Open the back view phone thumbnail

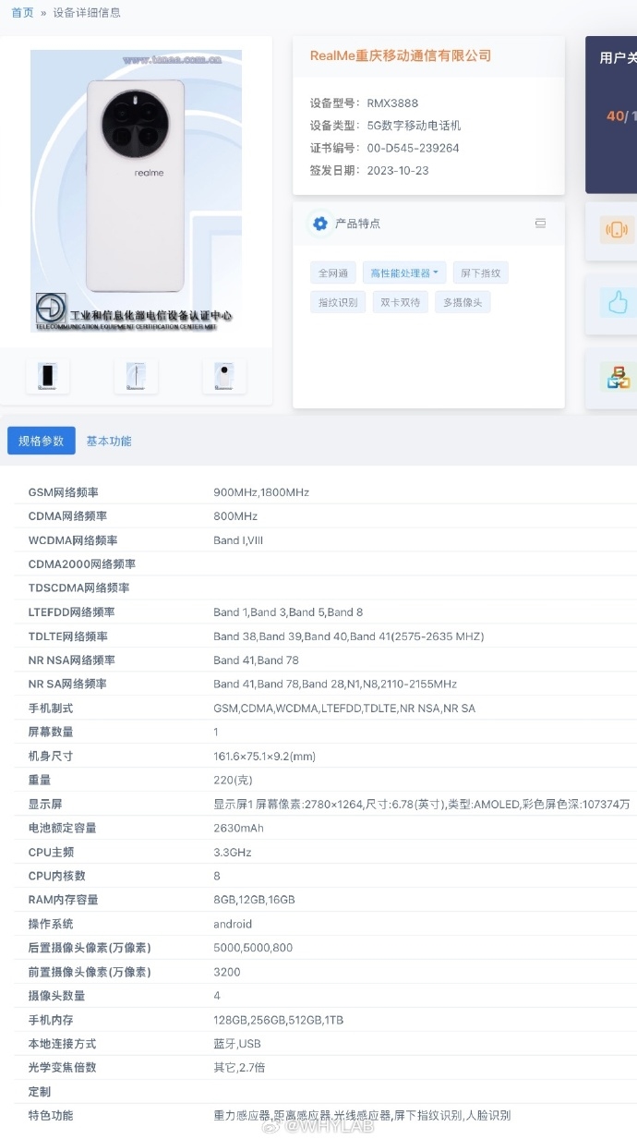224,376
